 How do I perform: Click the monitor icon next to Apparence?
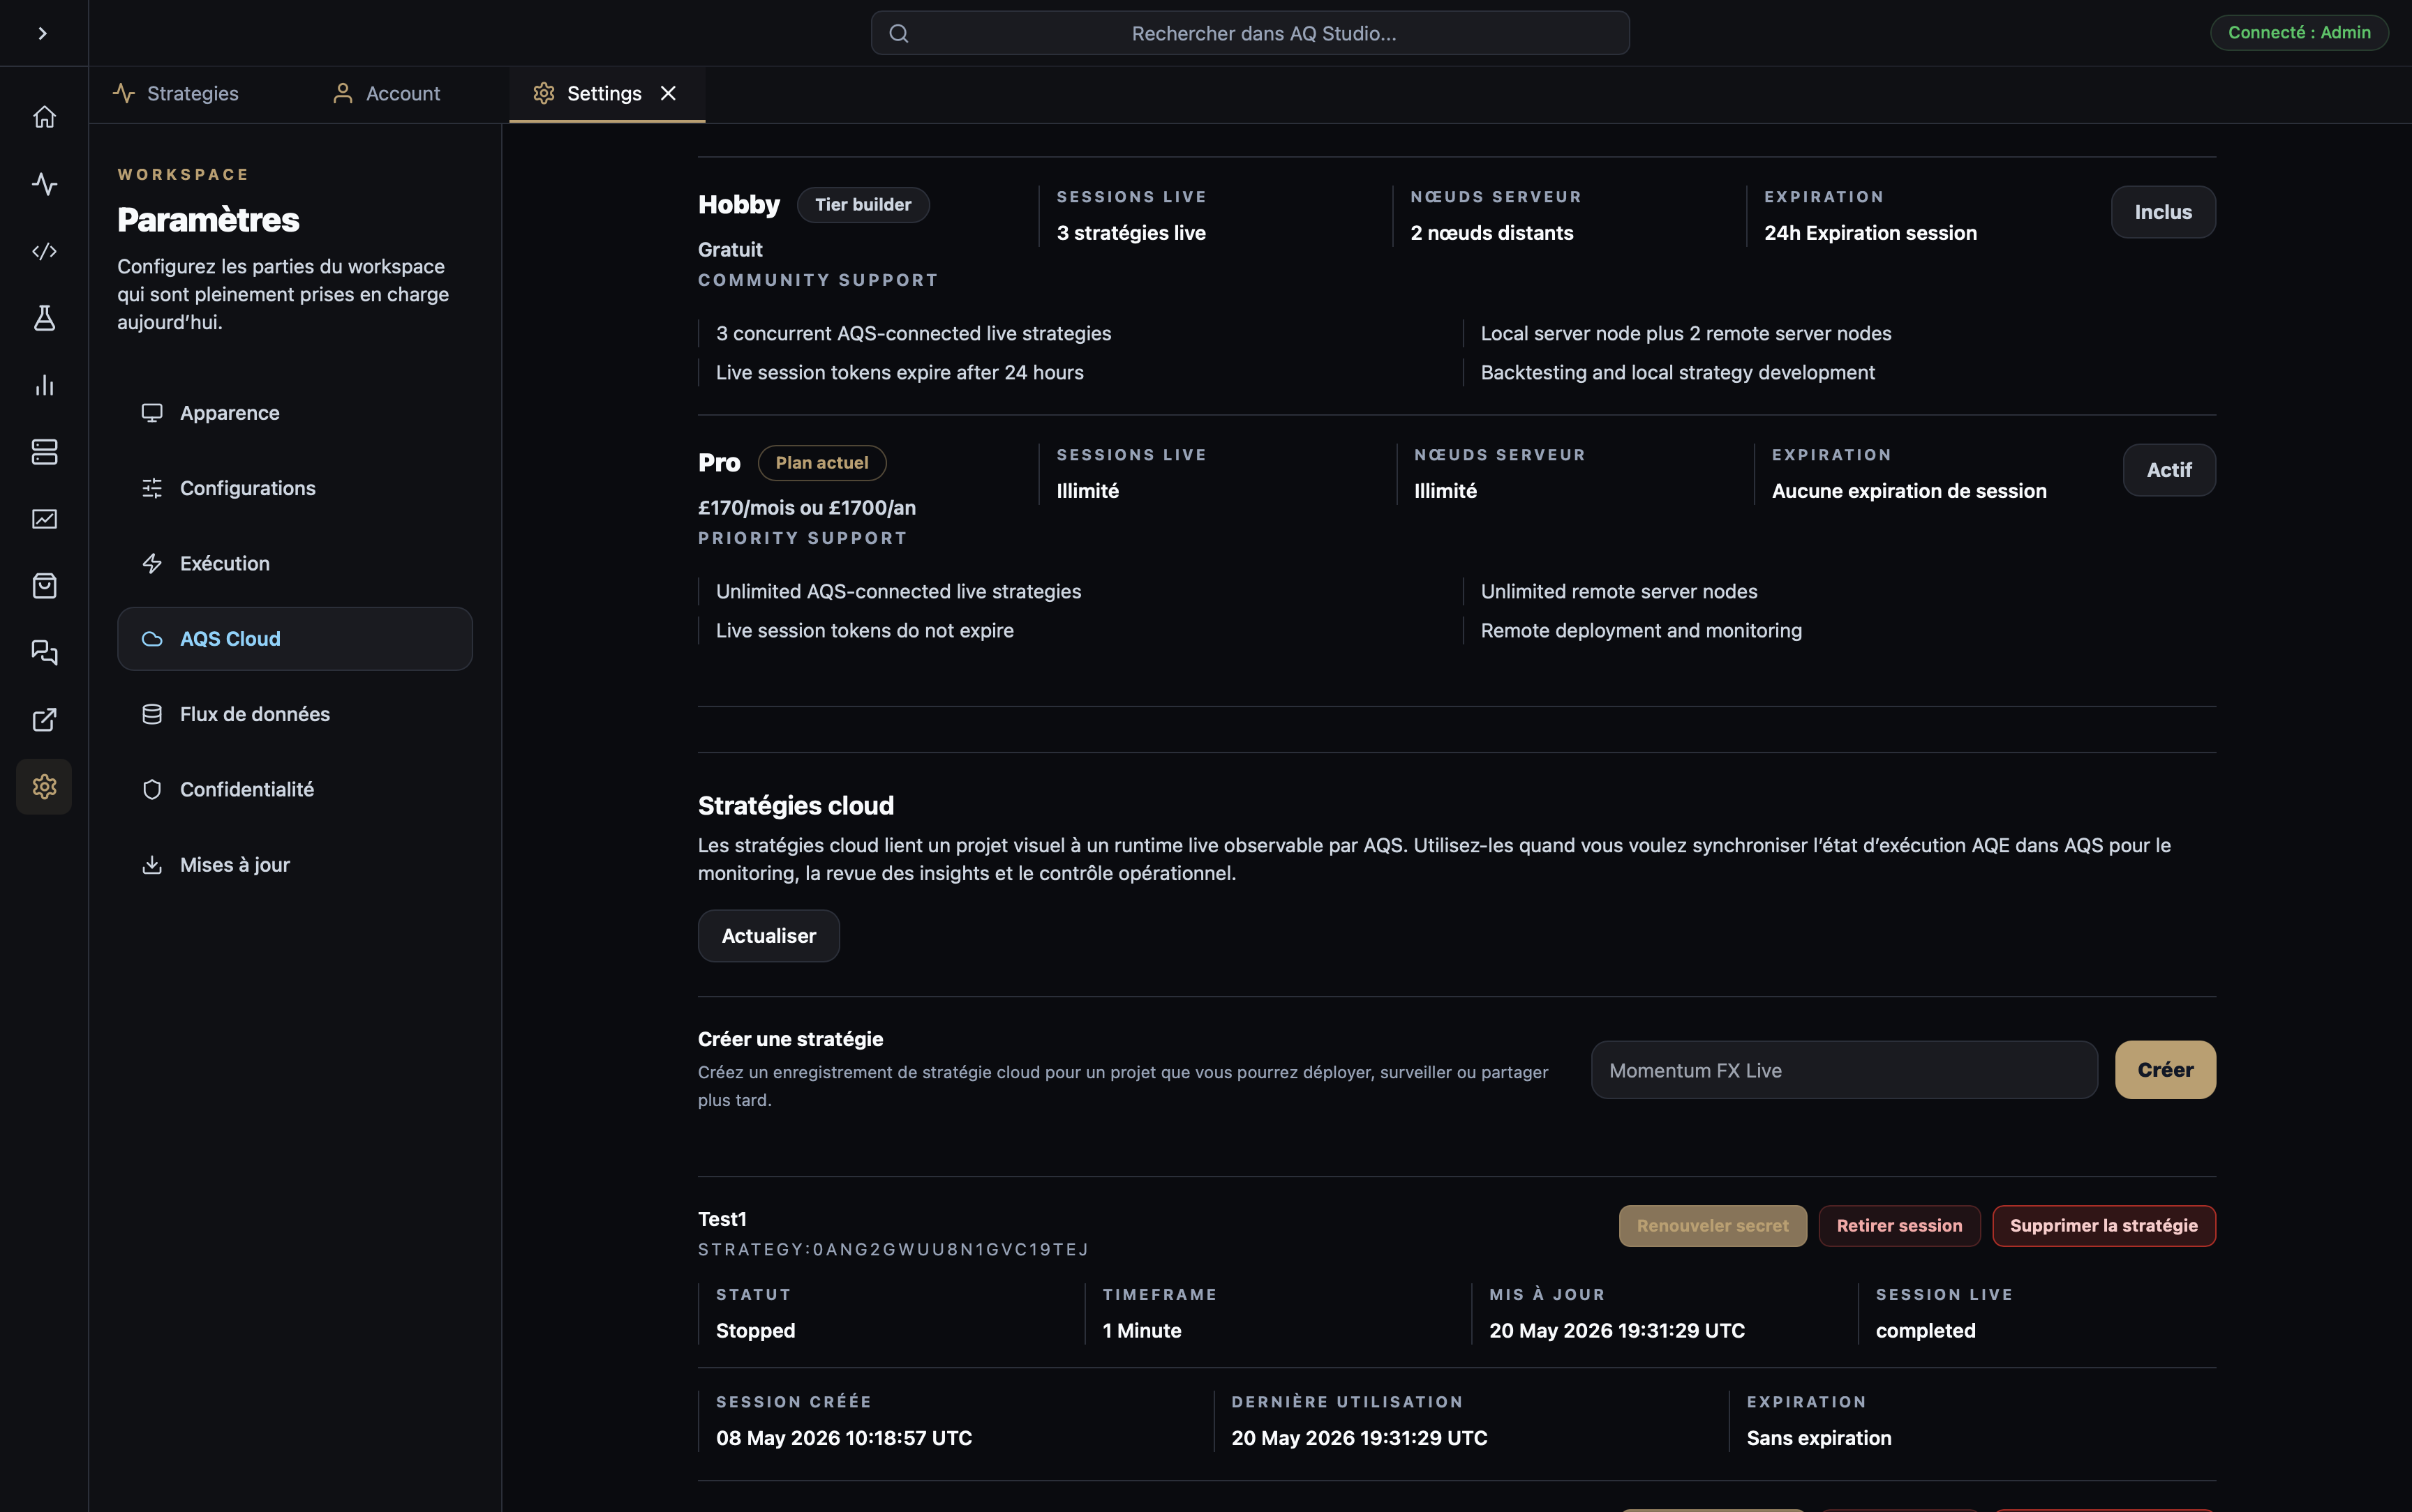coord(152,413)
